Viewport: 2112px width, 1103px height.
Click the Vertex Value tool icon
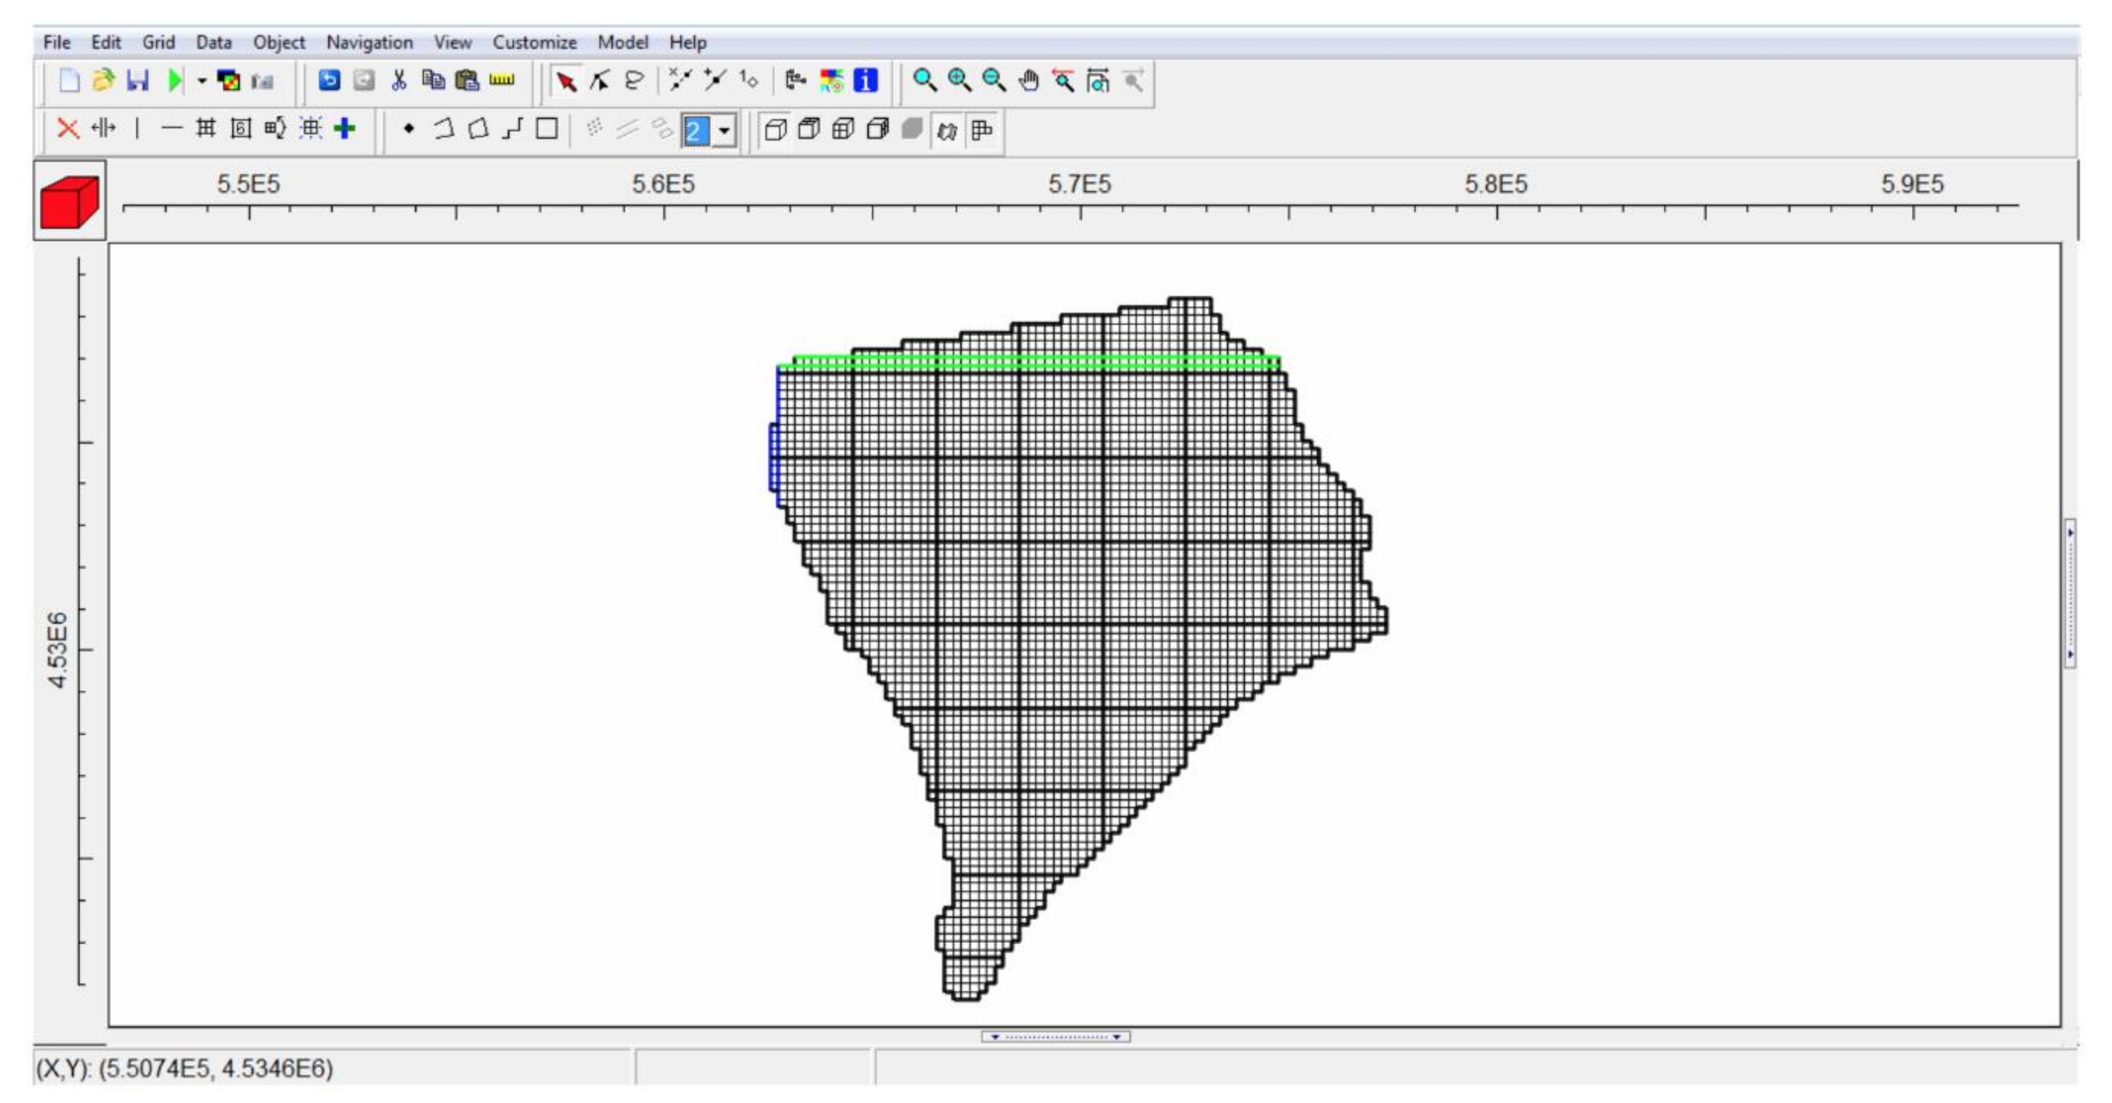(x=748, y=80)
